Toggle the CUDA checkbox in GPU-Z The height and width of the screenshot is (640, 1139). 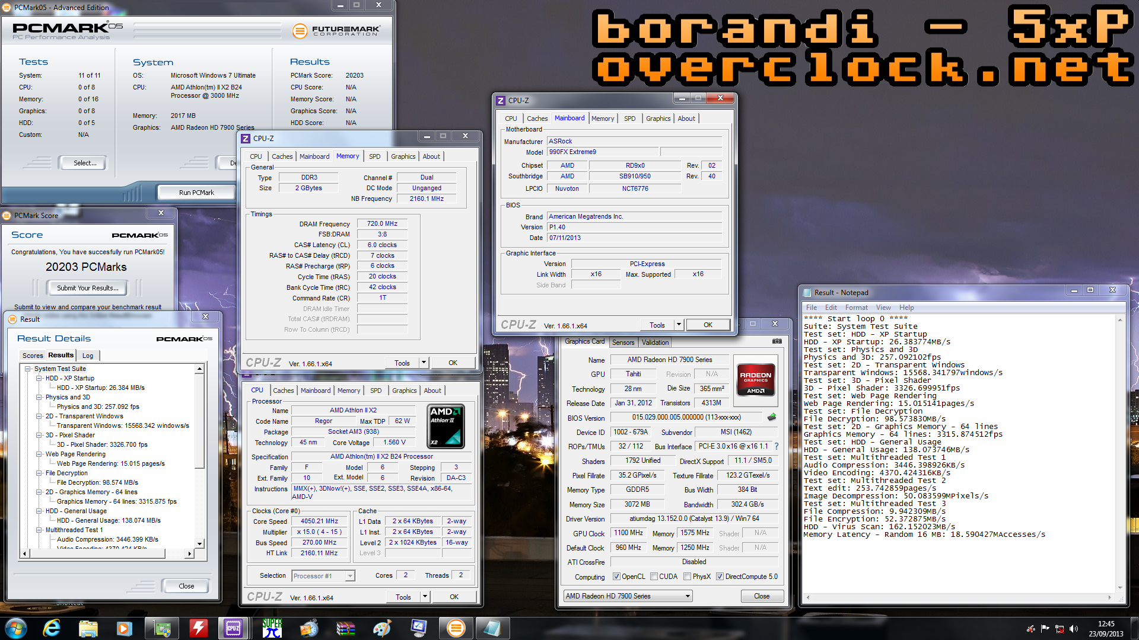(x=654, y=577)
